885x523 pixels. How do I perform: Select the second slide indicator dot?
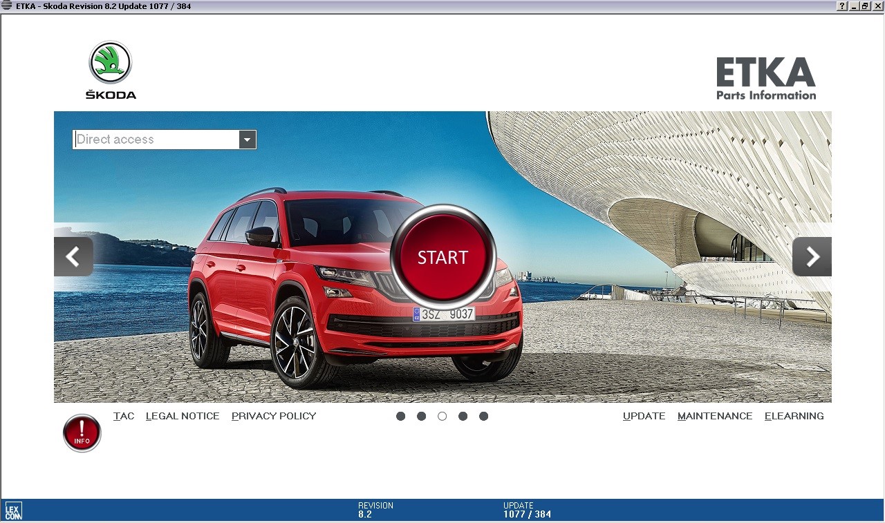[x=422, y=416]
